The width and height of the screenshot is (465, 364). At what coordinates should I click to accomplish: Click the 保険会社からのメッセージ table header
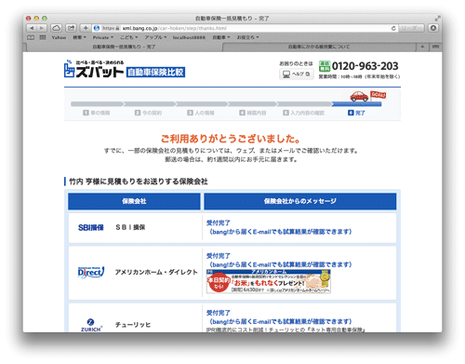pos(300,201)
